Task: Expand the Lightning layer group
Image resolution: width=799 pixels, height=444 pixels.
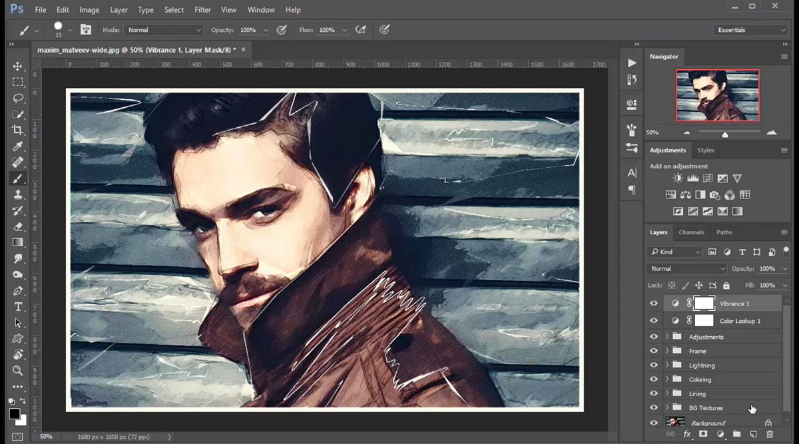Action: (666, 365)
